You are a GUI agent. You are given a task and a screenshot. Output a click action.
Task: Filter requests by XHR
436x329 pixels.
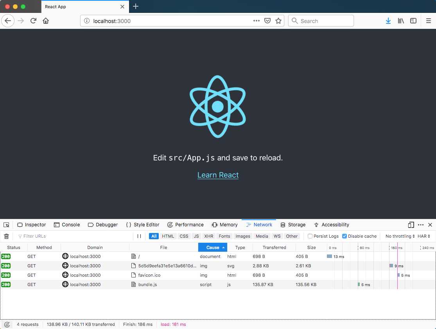pos(209,236)
